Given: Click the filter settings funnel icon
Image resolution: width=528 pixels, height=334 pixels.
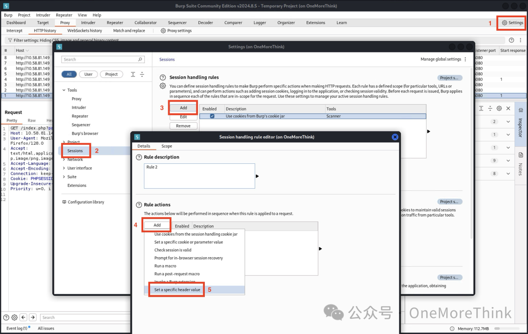Looking at the screenshot, I should [10, 40].
